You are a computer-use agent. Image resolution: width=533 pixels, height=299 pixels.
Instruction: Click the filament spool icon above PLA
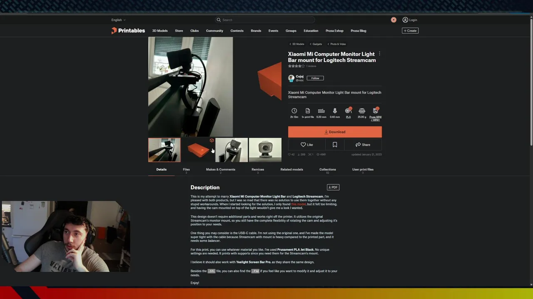pyautogui.click(x=348, y=111)
